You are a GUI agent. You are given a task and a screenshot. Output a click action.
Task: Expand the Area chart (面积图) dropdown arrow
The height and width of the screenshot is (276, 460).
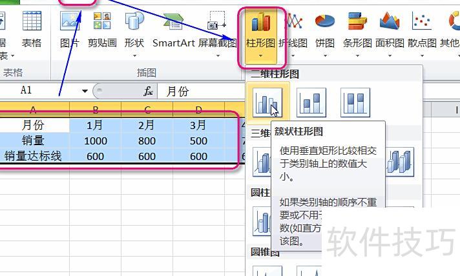coord(390,55)
